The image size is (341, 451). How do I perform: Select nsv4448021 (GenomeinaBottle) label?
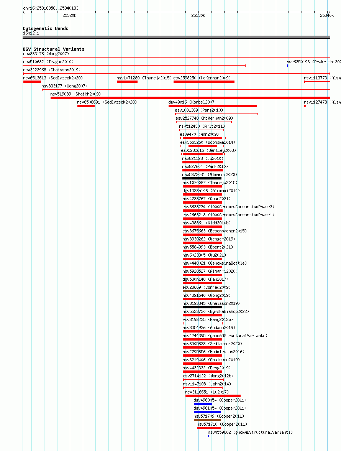(x=215, y=263)
